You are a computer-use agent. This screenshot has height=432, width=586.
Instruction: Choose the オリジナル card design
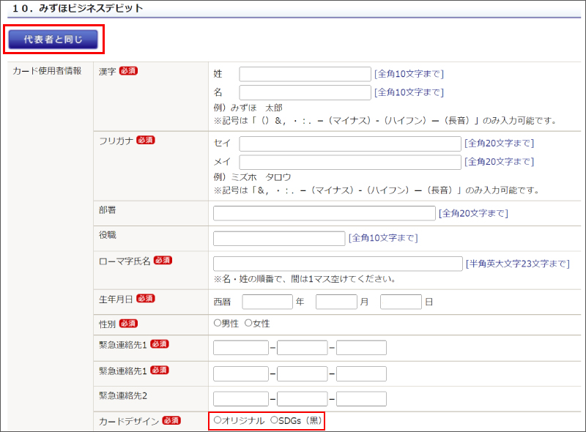[218, 420]
